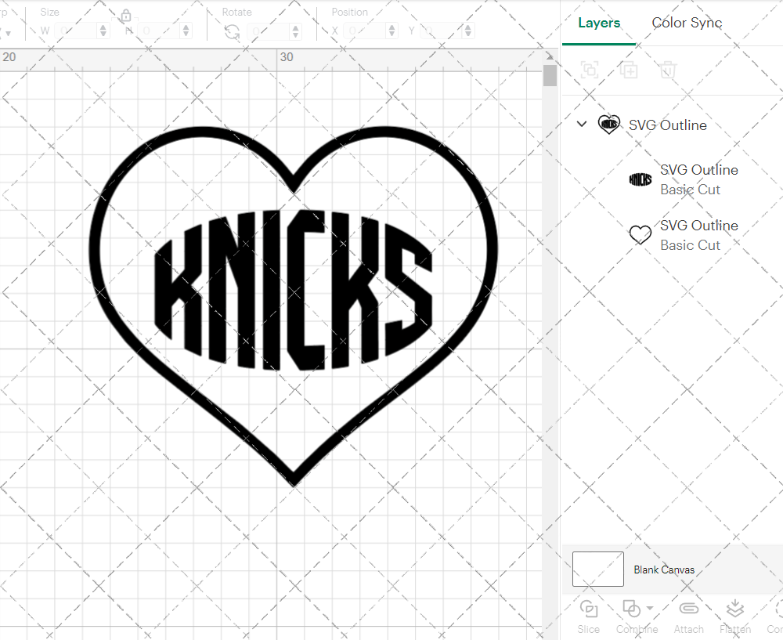Image resolution: width=783 pixels, height=640 pixels.
Task: Click the Blank Canvas label
Action: (x=664, y=569)
